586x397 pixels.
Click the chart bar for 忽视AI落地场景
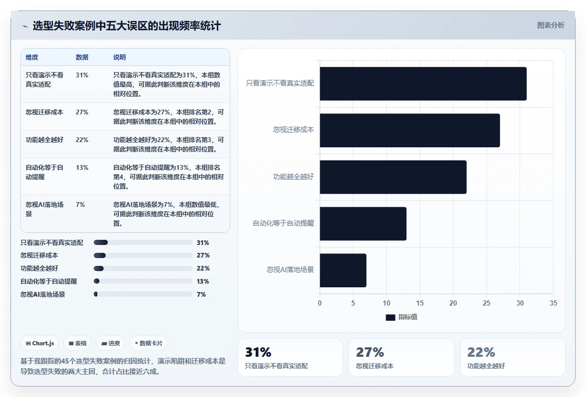[343, 270]
